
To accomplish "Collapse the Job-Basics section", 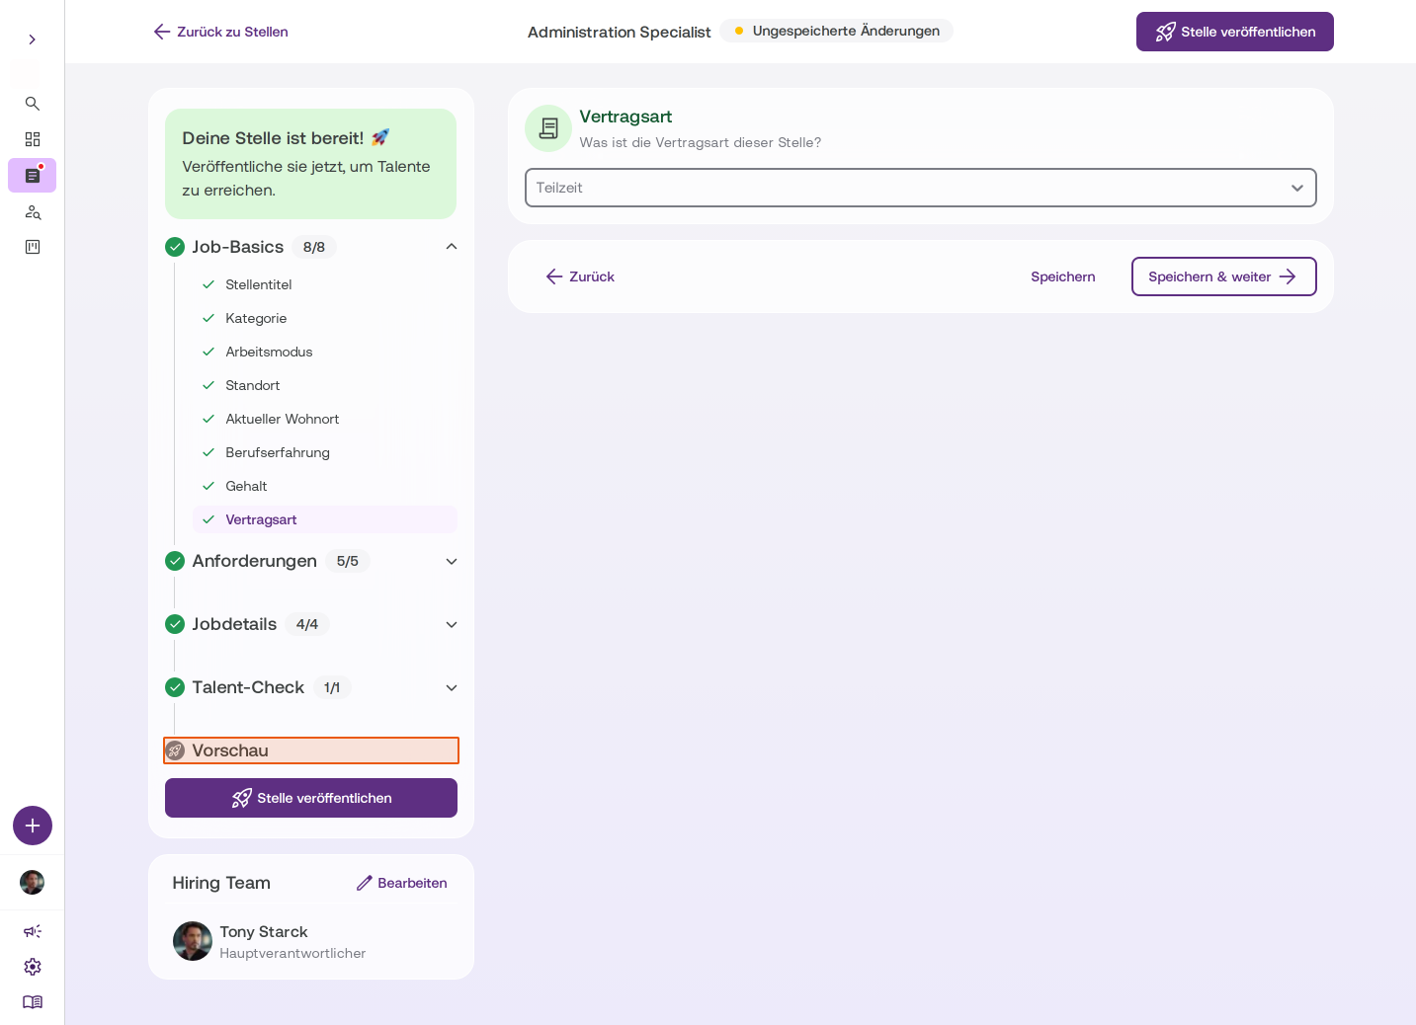I will pyautogui.click(x=452, y=247).
